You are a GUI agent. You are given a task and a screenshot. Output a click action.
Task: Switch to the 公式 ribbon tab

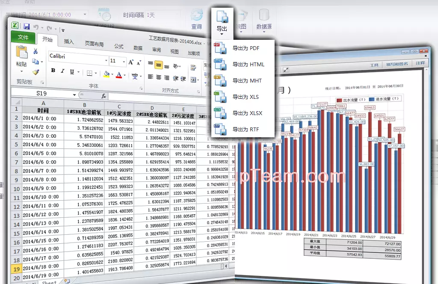[x=119, y=46]
